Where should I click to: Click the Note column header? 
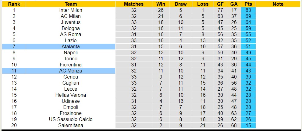click(x=278, y=4)
